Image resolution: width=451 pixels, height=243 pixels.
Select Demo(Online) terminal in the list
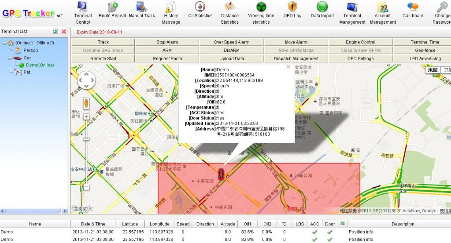pyautogui.click(x=39, y=65)
